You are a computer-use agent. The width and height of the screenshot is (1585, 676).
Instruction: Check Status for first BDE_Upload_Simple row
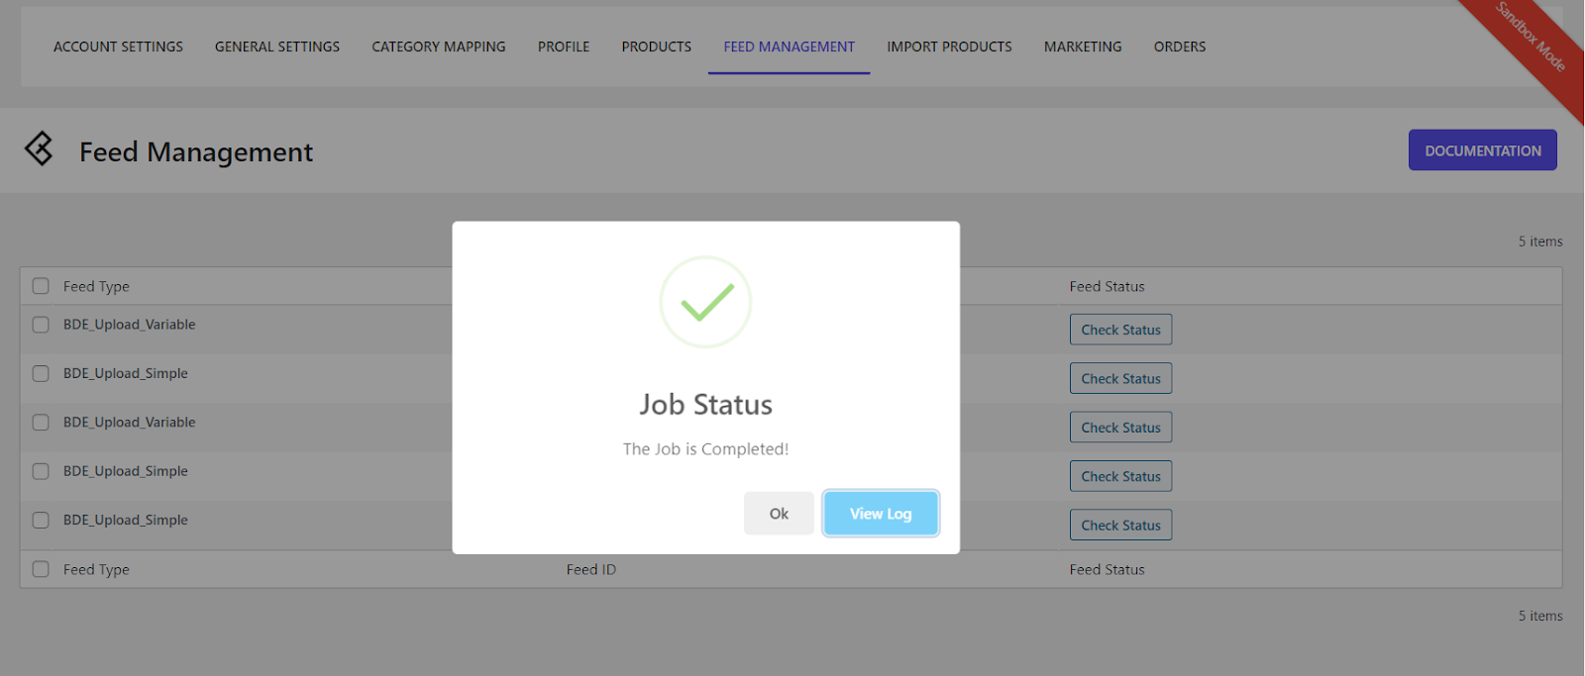(x=1120, y=378)
